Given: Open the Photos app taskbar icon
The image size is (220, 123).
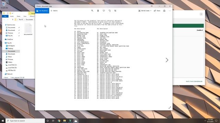Looking at the screenshot, I should pyautogui.click(x=76, y=121).
